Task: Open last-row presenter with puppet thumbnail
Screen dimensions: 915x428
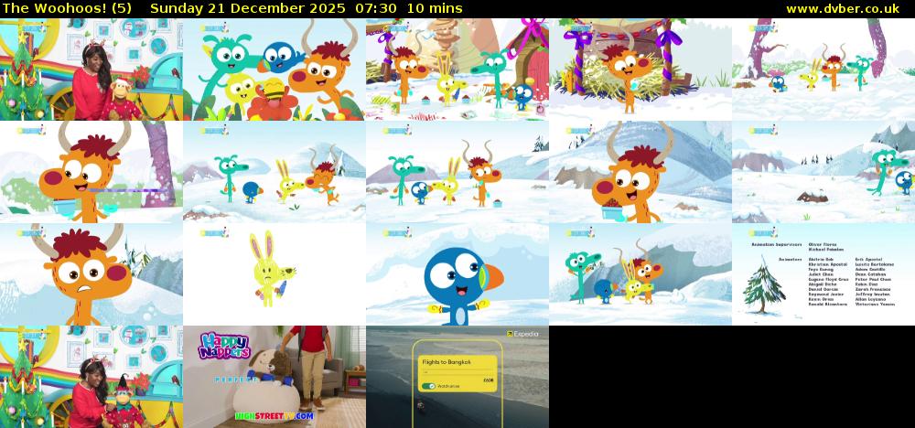Action: 91,377
